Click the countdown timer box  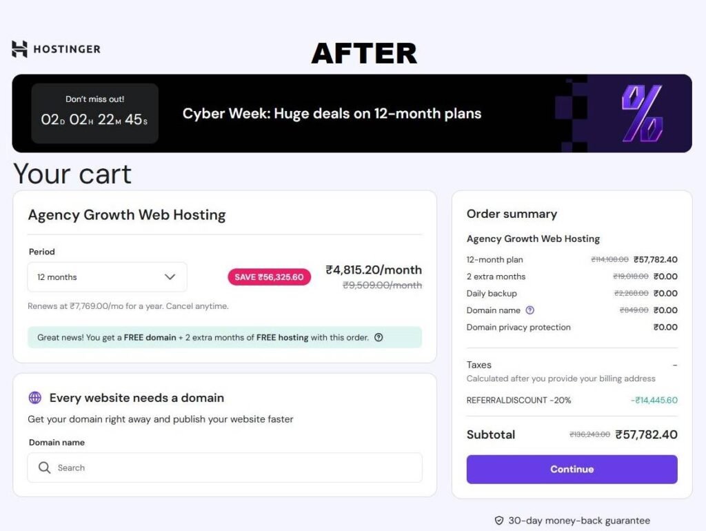(x=94, y=114)
